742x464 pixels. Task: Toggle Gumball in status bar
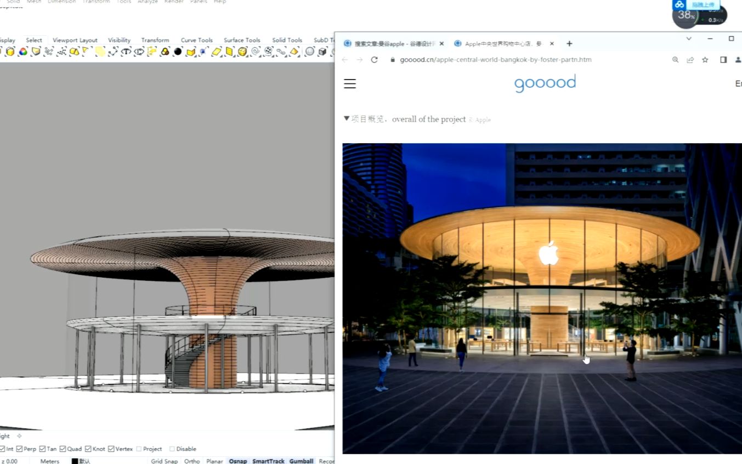pos(301,461)
